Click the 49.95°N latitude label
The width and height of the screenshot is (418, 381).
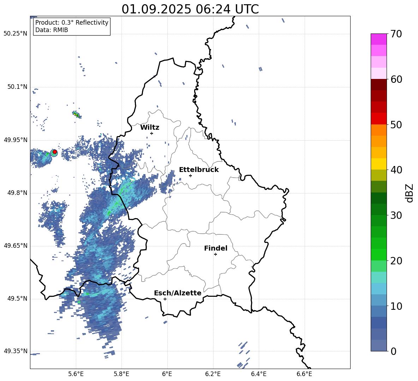click(x=16, y=140)
